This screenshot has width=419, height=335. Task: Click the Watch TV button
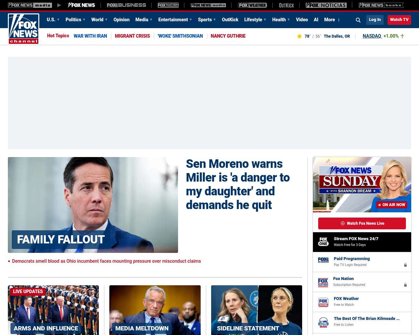pos(399,20)
